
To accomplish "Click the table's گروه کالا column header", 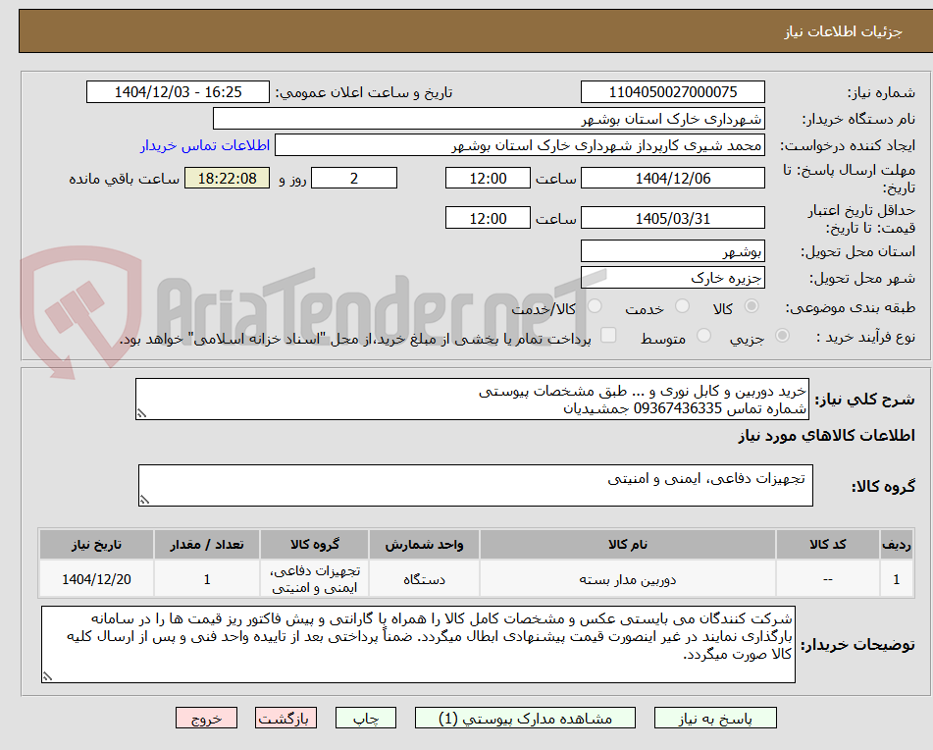I will tap(315, 545).
